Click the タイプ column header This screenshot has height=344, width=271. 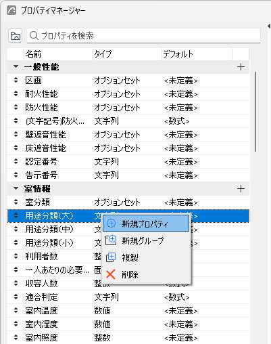127,54
